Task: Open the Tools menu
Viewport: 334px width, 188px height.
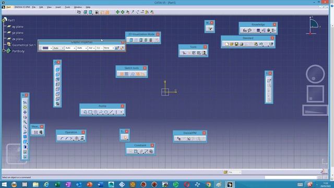Action: pyautogui.click(x=67, y=7)
